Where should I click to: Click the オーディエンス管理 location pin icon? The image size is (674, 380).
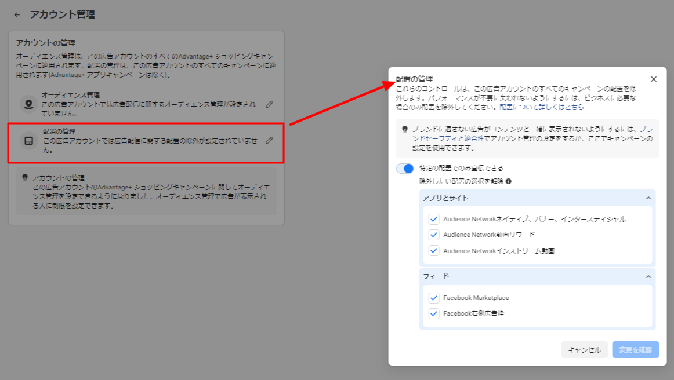pyautogui.click(x=28, y=104)
